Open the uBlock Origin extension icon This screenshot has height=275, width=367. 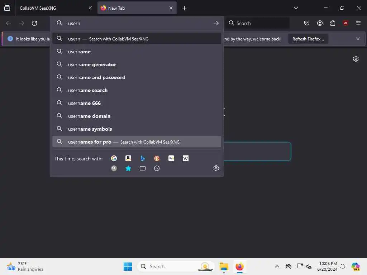(x=345, y=23)
